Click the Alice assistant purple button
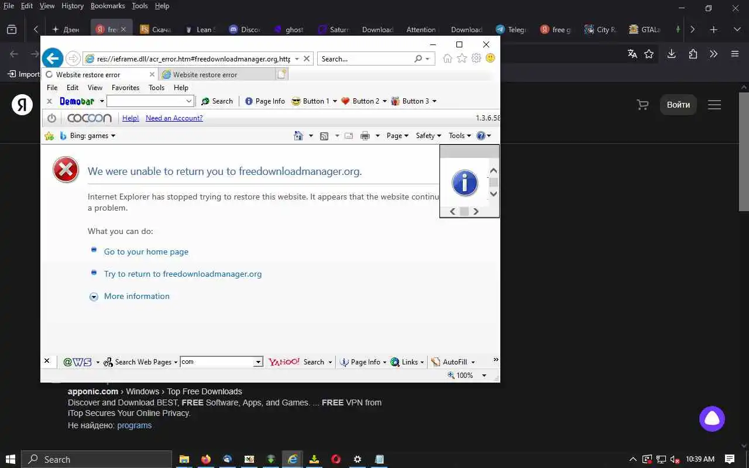This screenshot has height=468, width=749. tap(712, 419)
